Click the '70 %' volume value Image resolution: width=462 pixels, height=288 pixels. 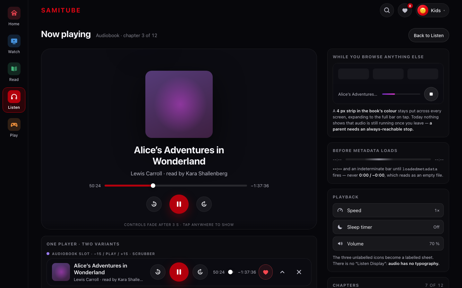pyautogui.click(x=434, y=244)
